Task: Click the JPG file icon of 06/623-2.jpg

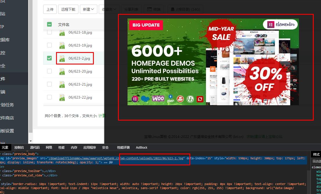Action: (x=62, y=58)
